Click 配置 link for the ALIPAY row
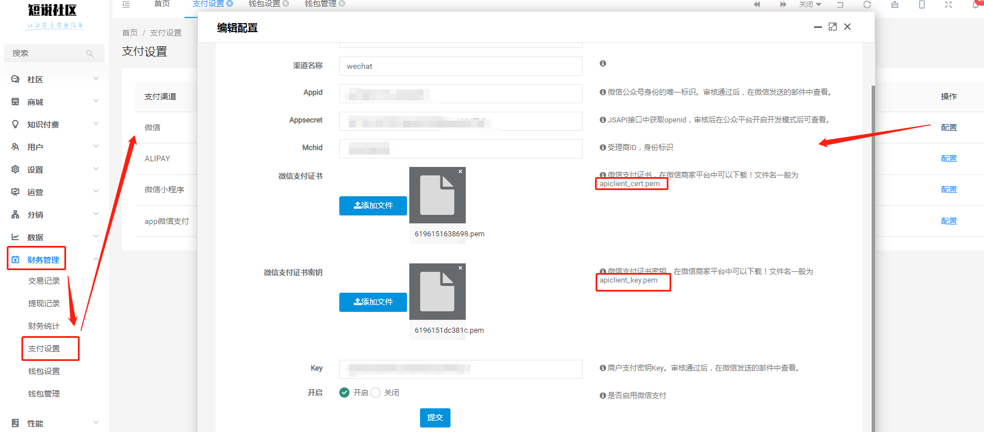Screen dimensions: 984x432 tap(949, 158)
